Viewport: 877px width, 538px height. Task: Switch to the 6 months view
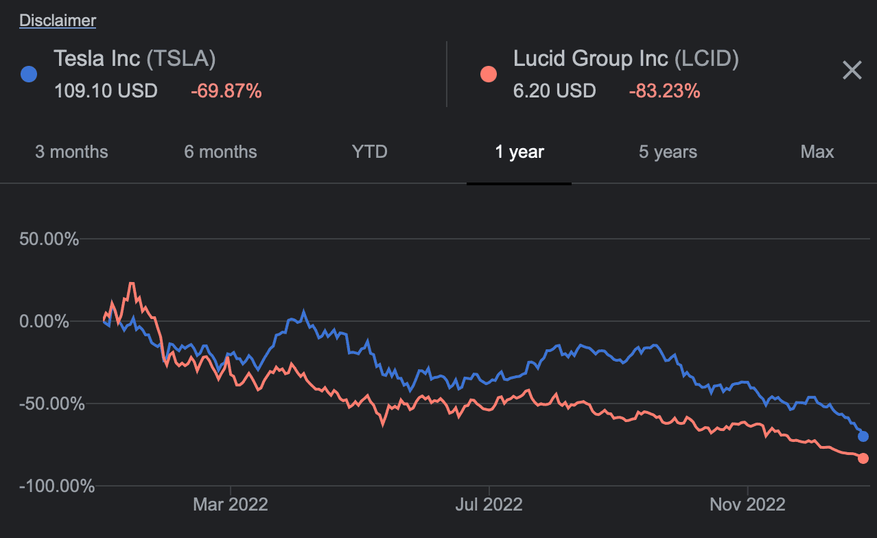220,152
